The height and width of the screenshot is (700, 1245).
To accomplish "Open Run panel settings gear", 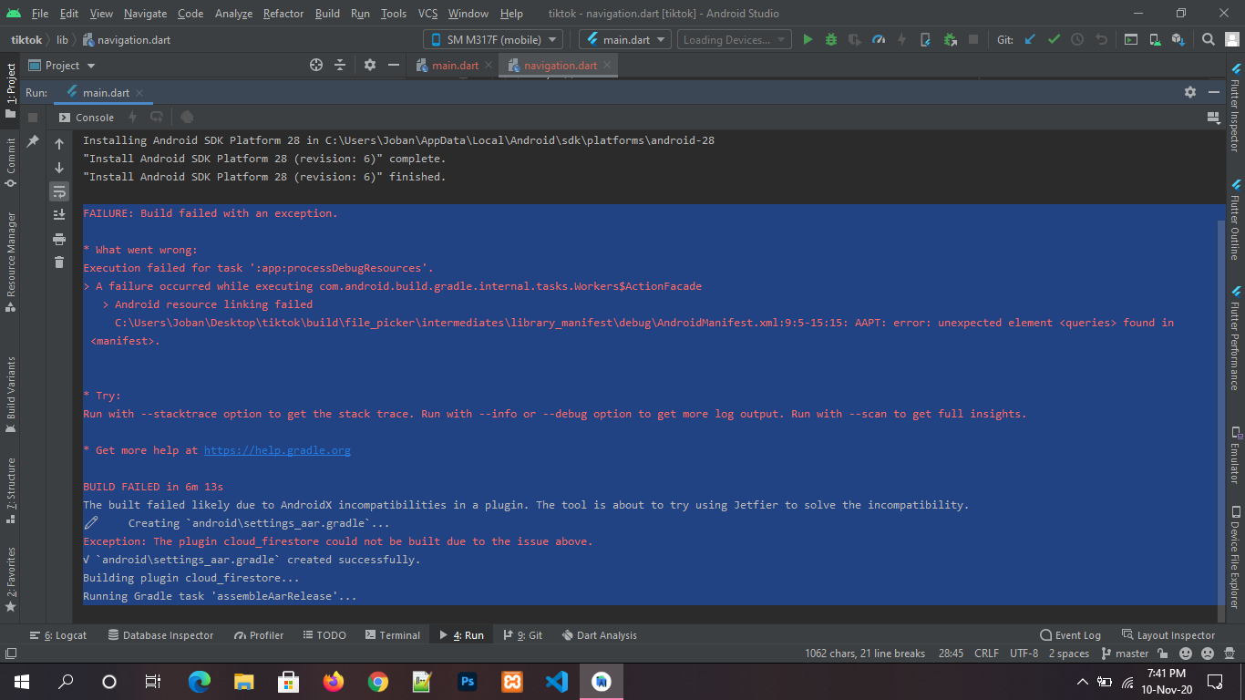I will click(x=1189, y=92).
